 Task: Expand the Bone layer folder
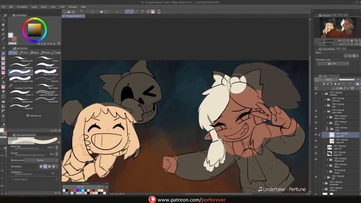(328, 123)
